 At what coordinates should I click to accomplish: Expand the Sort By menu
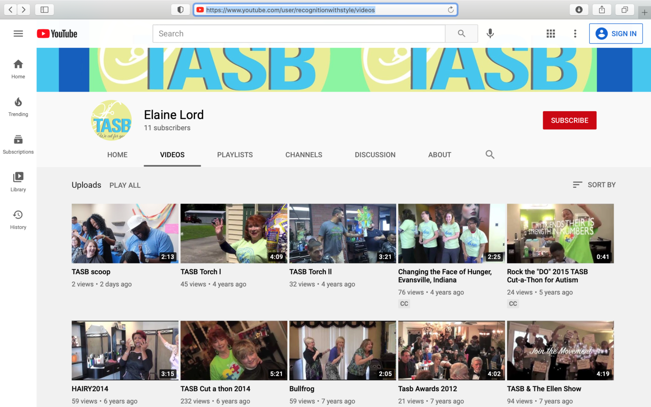coord(594,185)
